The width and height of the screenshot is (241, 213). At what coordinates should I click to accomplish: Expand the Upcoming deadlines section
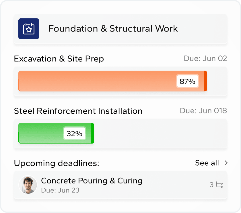pyautogui.click(x=57, y=163)
